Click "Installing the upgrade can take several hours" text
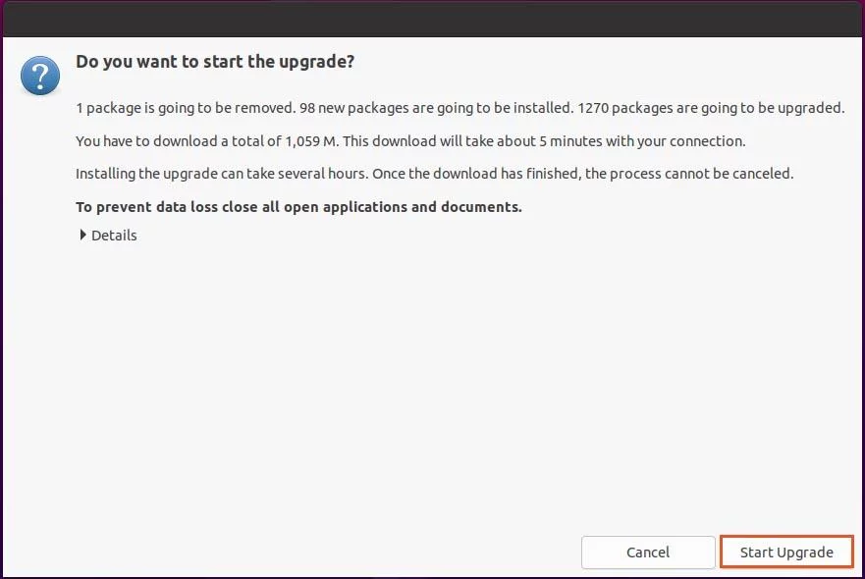 point(222,174)
